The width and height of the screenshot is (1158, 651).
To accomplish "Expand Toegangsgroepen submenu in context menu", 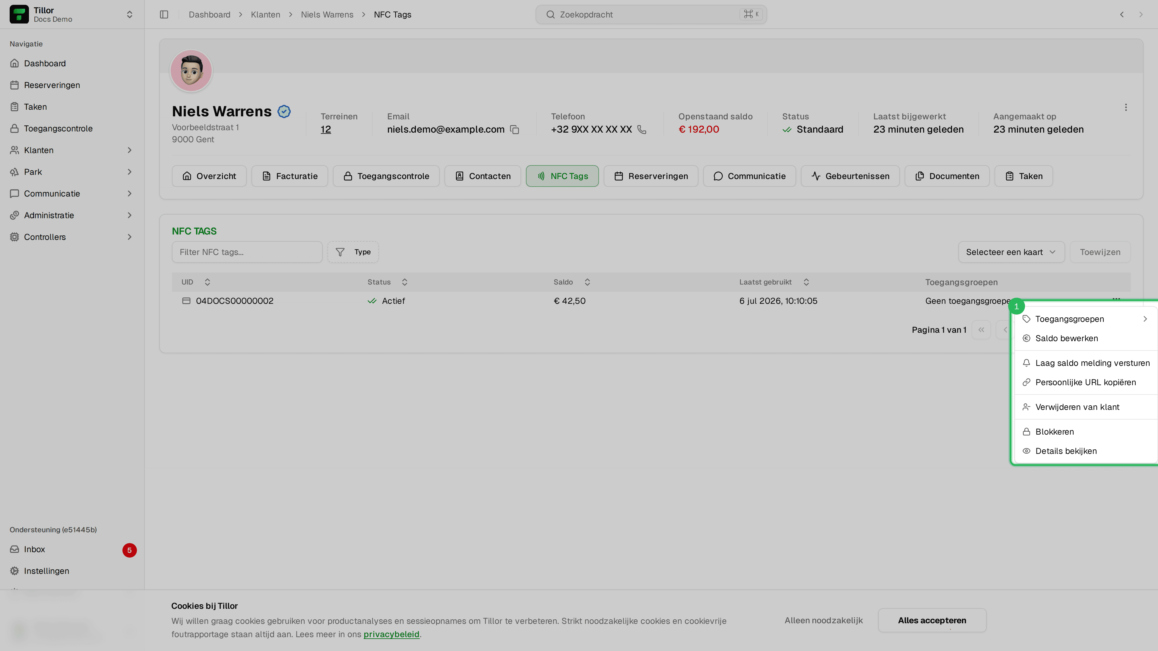I will coord(1085,319).
